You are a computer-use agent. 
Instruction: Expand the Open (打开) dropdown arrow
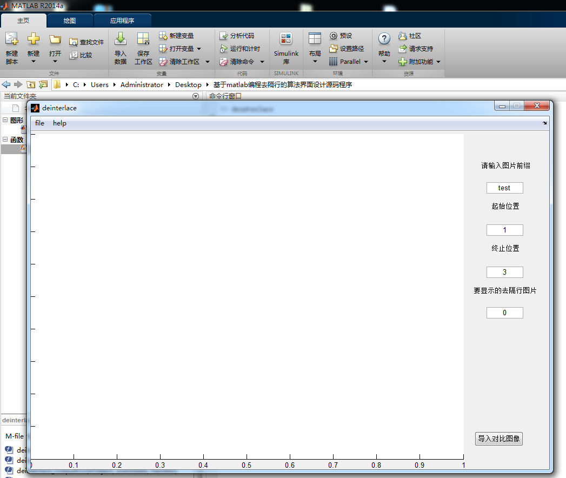(55, 62)
